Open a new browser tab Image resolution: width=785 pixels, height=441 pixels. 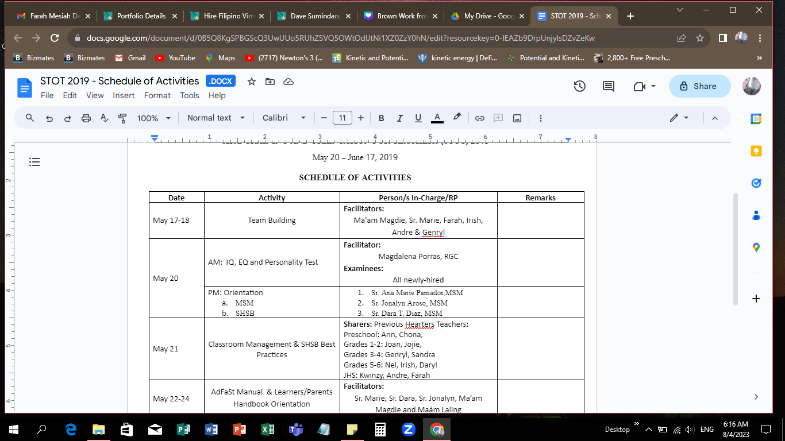pyautogui.click(x=630, y=16)
